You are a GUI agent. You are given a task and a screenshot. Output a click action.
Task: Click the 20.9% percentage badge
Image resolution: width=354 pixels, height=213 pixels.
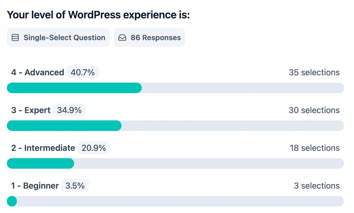pyautogui.click(x=94, y=148)
